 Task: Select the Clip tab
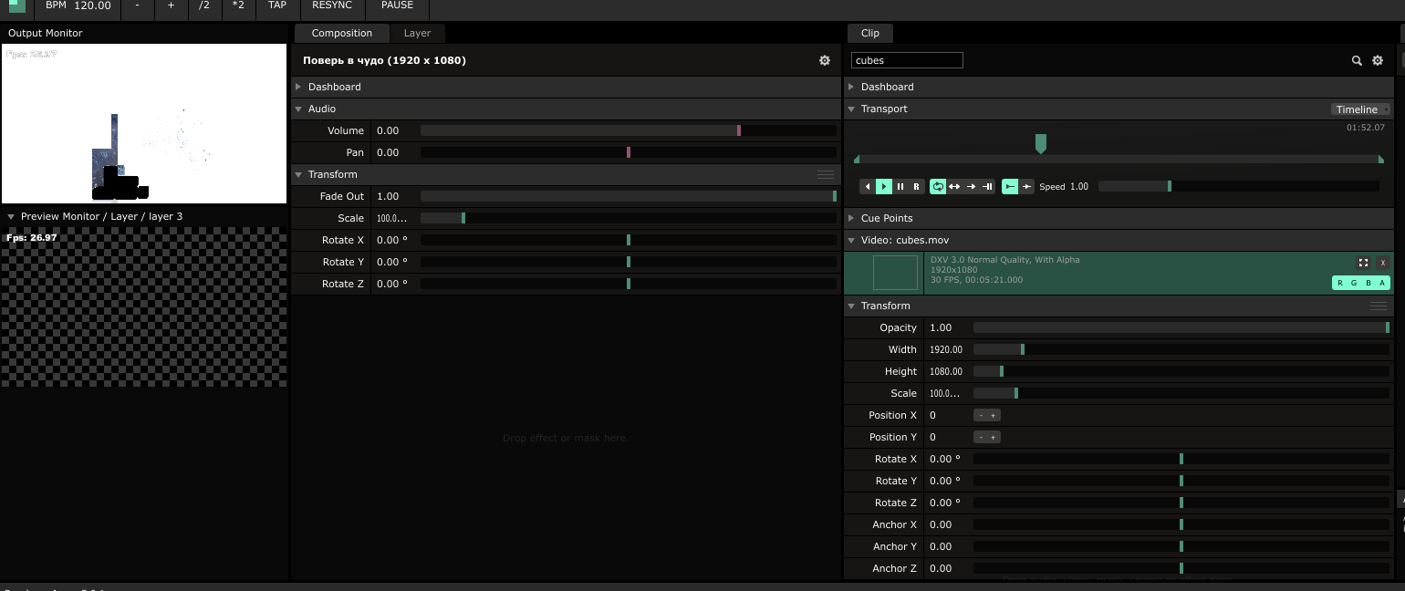869,33
